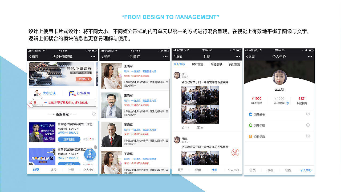Image resolution: width=341 pixels, height=192 pixels.
Task: Tap 返回 in 社圈 screen
Action: (178, 57)
